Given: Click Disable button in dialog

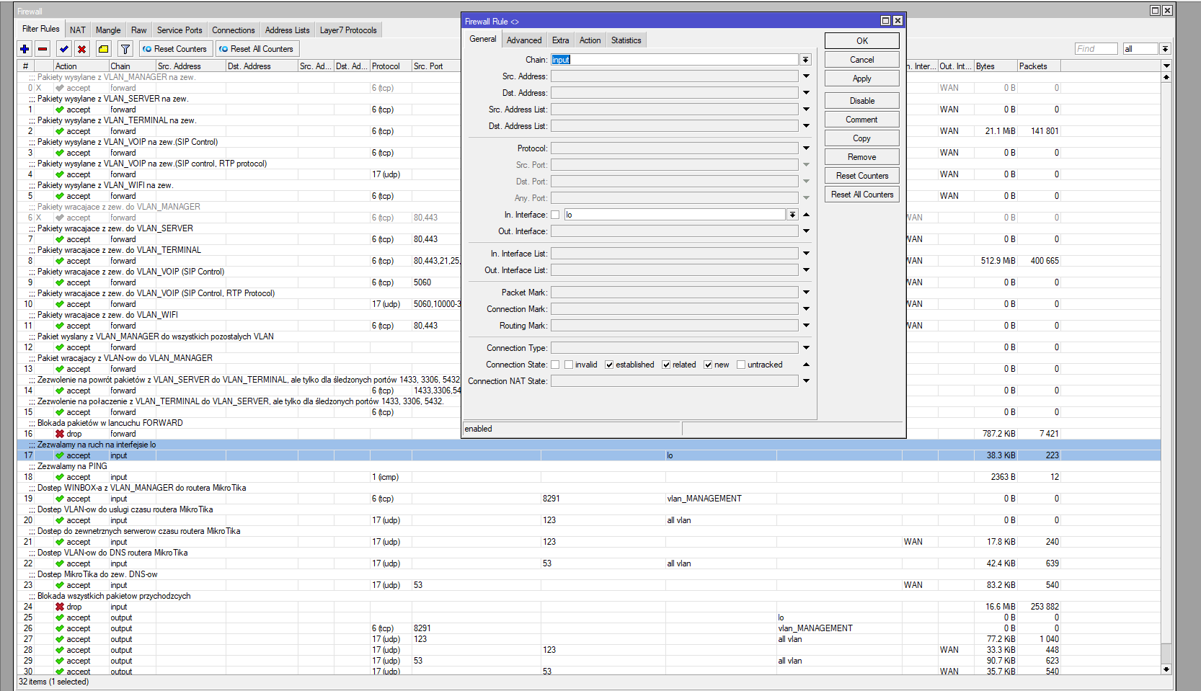Looking at the screenshot, I should pyautogui.click(x=862, y=101).
